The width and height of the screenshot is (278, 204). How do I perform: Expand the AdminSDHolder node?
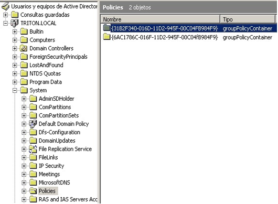tap(24, 99)
